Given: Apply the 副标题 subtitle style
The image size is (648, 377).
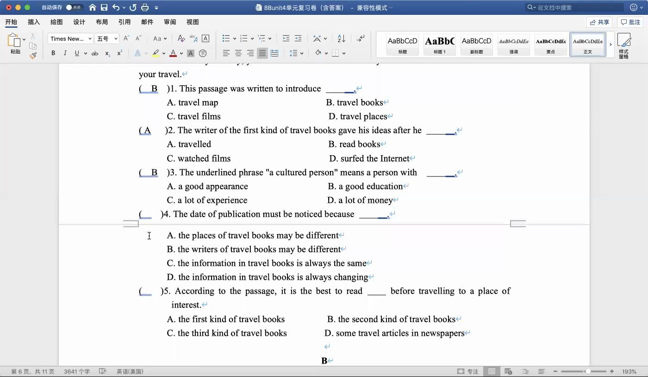Looking at the screenshot, I should [477, 44].
